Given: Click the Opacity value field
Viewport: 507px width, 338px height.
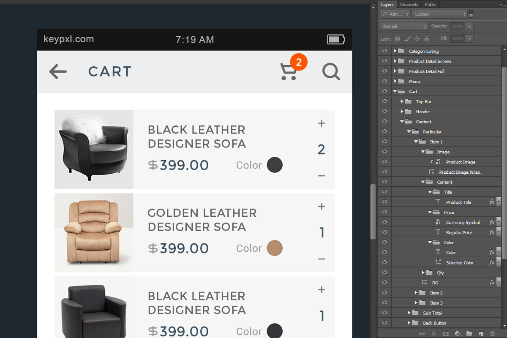Looking at the screenshot, I should (x=458, y=26).
